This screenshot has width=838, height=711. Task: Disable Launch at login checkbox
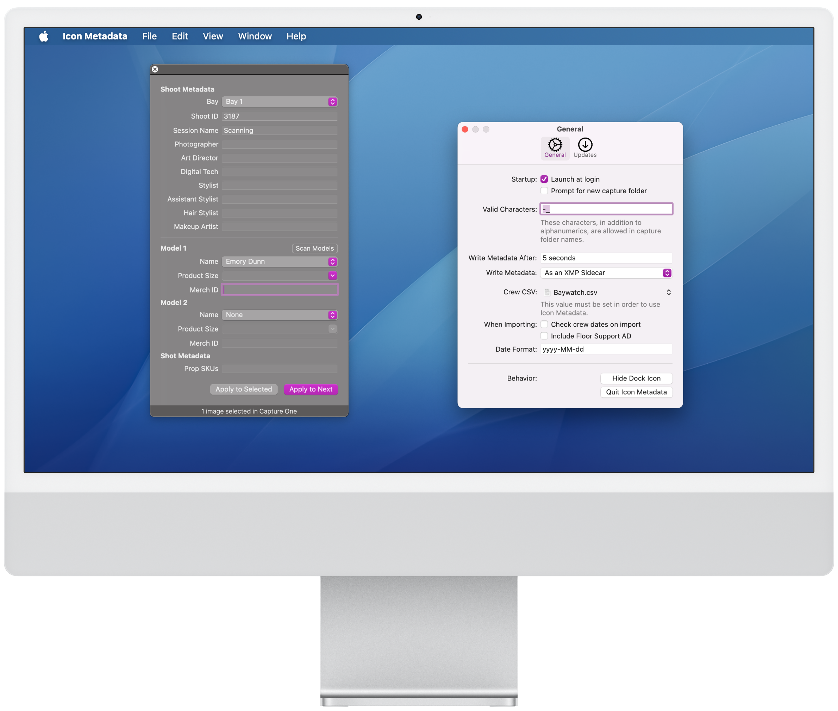pos(544,180)
